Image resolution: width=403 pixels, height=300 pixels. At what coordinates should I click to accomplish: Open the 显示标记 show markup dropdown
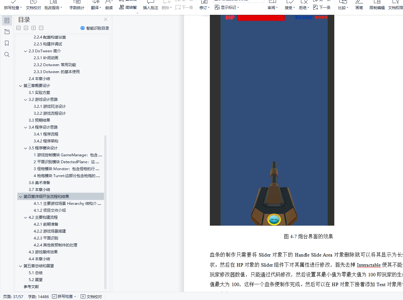coord(227,7)
